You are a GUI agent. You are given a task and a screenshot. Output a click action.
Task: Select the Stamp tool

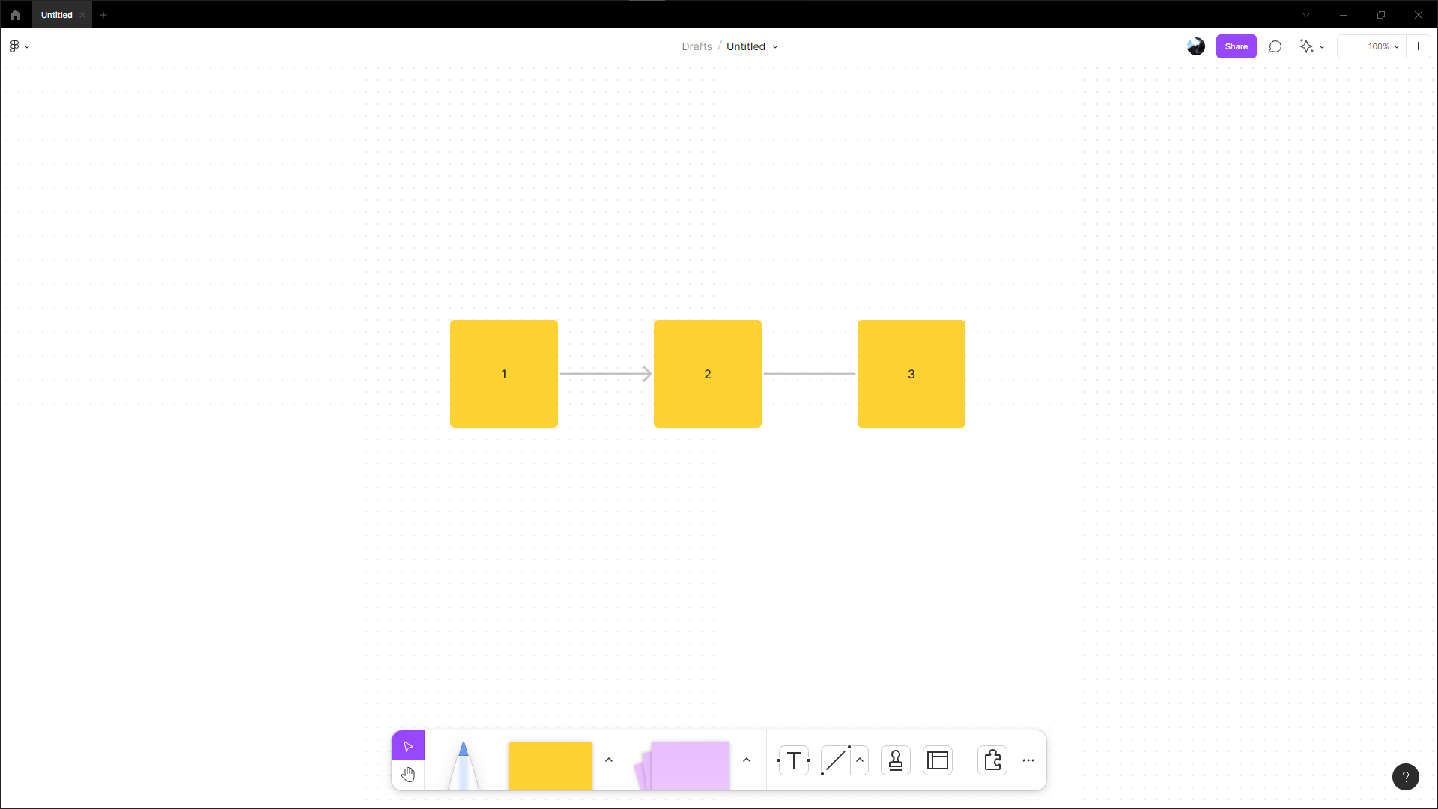click(x=896, y=760)
